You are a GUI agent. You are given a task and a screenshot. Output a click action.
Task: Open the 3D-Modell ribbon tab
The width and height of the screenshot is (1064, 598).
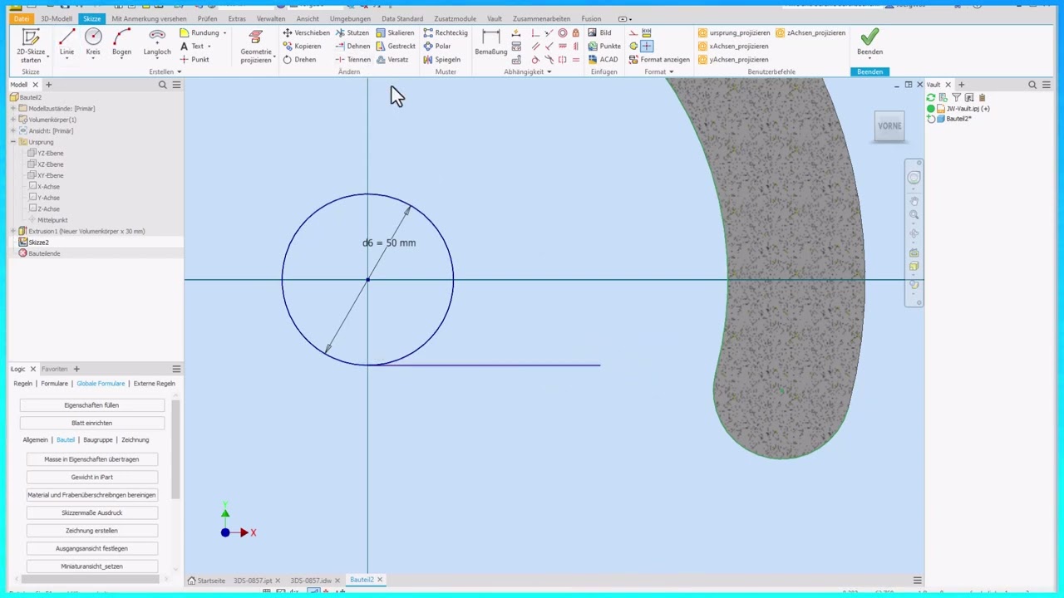pyautogui.click(x=57, y=18)
